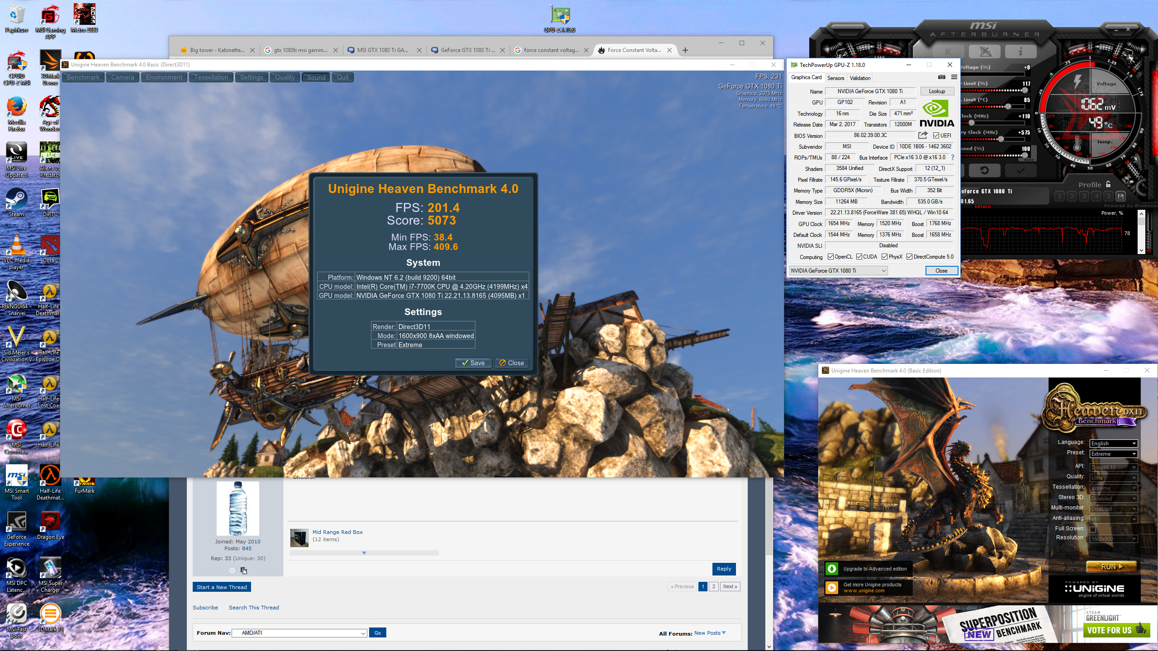Screen dimensions: 1158x651
Task: Click the RUN button in Heaven launcher
Action: (x=1112, y=566)
